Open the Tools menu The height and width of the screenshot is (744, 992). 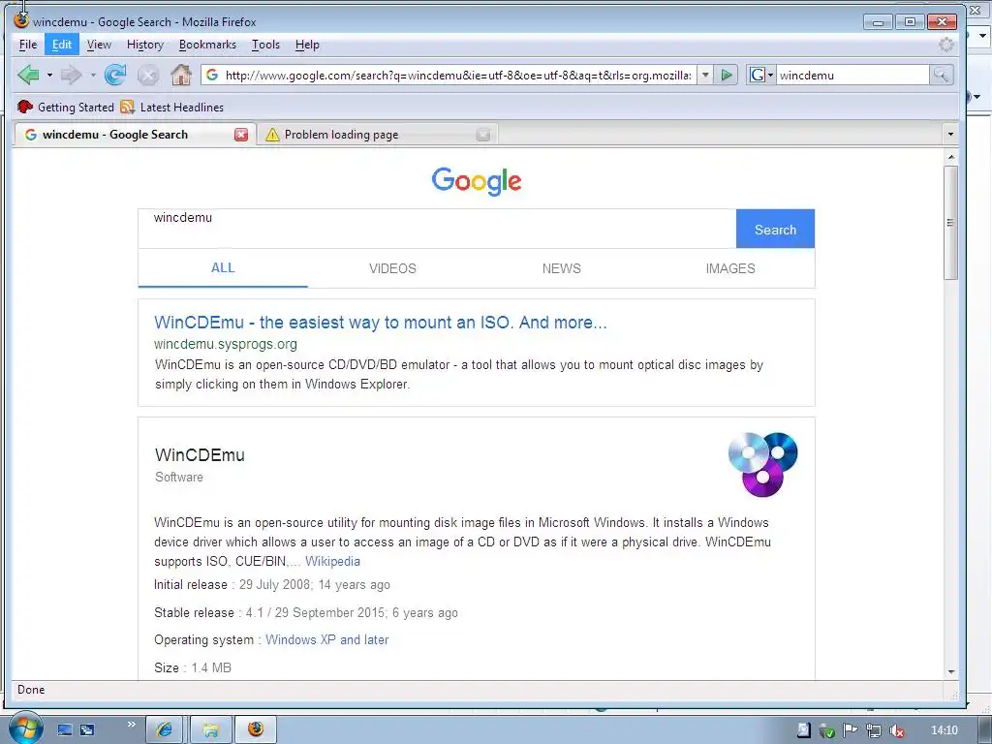click(x=265, y=45)
